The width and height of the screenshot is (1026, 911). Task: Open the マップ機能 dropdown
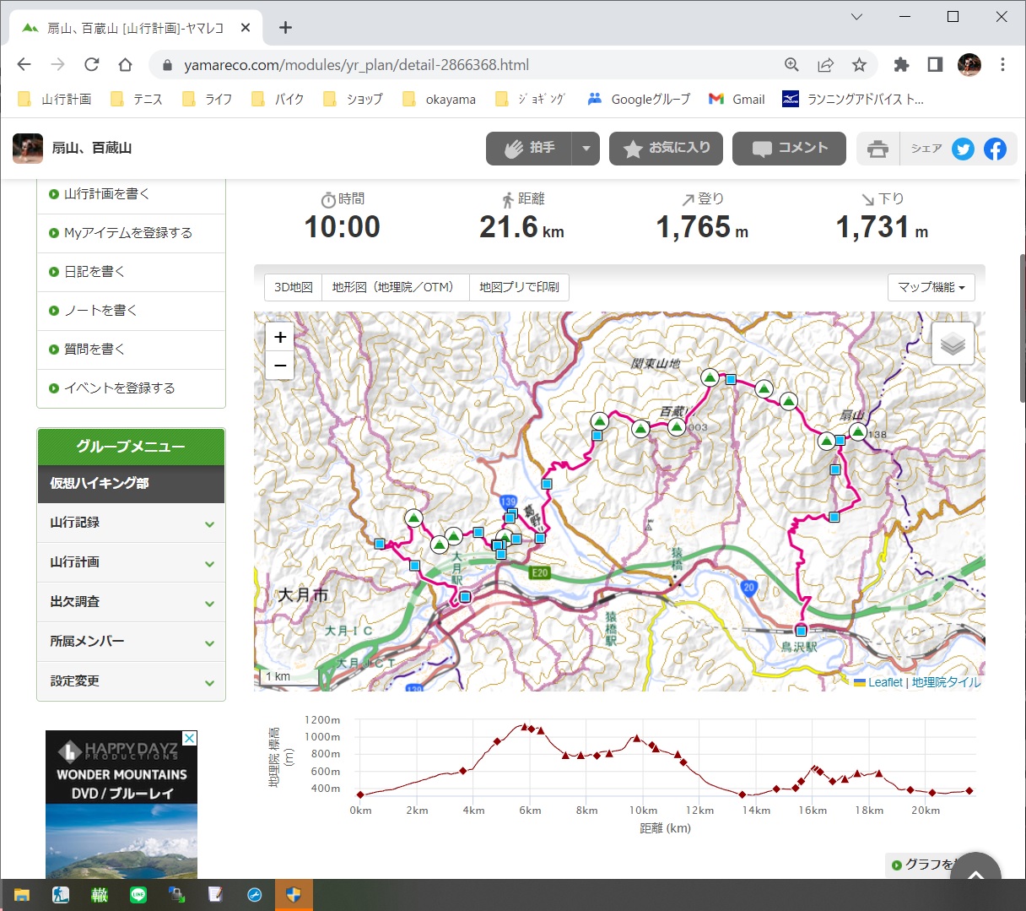tap(931, 287)
